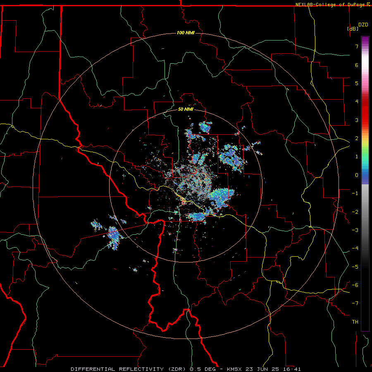372x372 pixels.
Task: Select the 100 NMI range ring label
Action: tap(186, 33)
